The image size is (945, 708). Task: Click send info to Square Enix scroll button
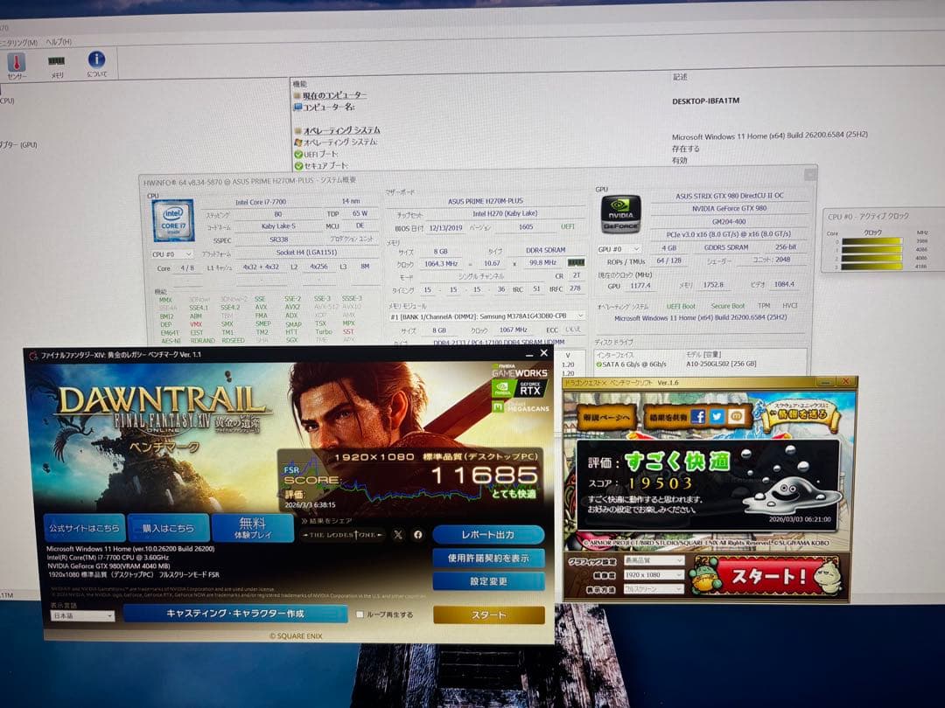[x=801, y=415]
